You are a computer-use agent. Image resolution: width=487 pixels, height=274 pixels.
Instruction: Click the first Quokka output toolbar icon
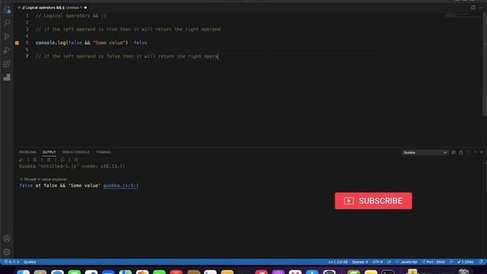(21, 160)
